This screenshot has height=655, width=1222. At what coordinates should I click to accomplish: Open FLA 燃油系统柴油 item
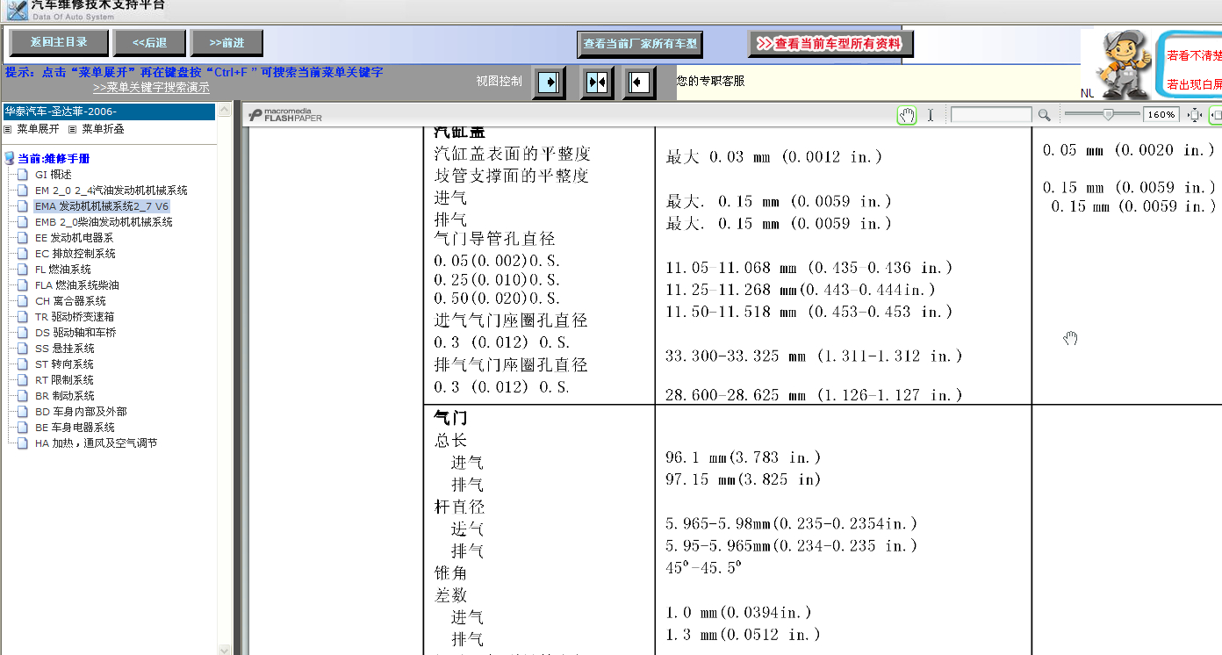pos(77,285)
